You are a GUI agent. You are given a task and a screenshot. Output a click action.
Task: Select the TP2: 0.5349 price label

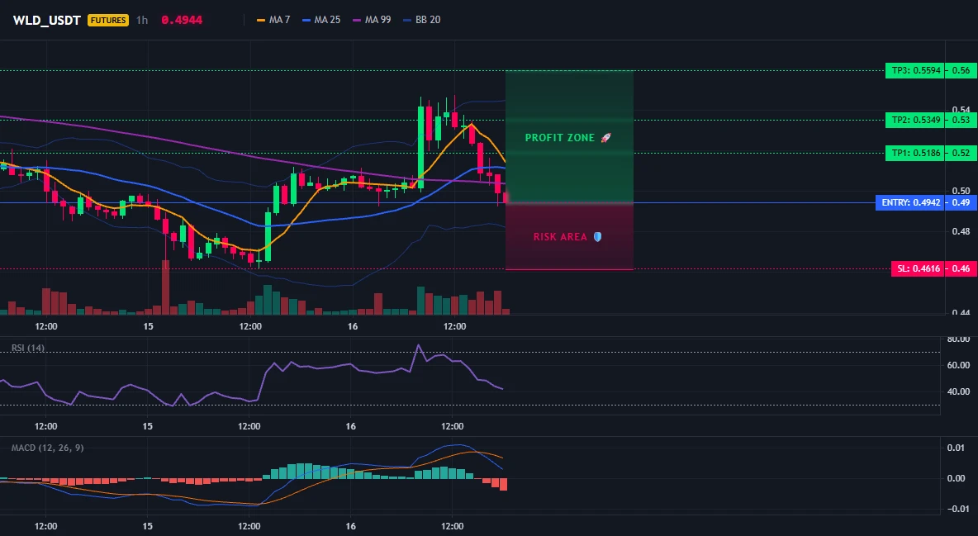pyautogui.click(x=915, y=120)
